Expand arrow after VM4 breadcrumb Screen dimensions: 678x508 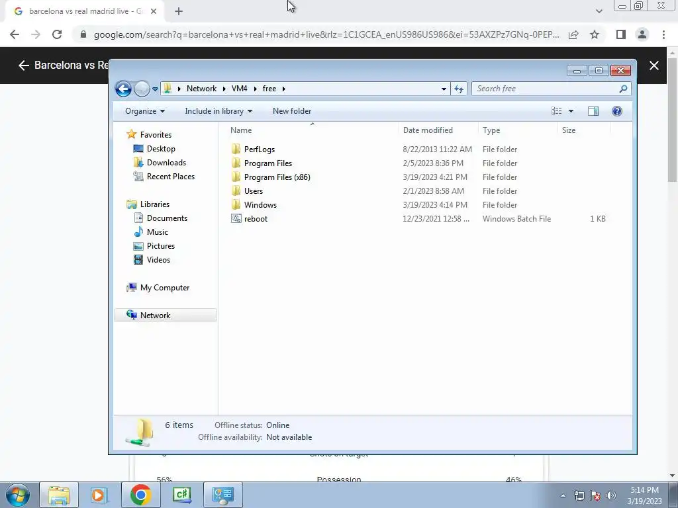tap(255, 89)
